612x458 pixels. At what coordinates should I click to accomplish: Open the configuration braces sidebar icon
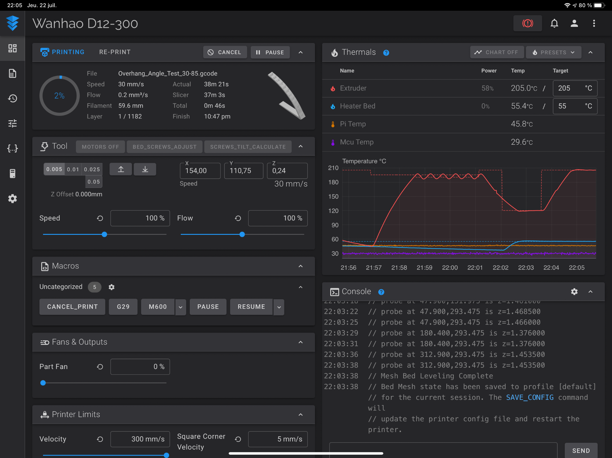pos(12,148)
